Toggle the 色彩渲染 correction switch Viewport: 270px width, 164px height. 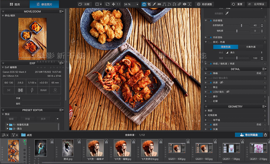click(x=210, y=37)
